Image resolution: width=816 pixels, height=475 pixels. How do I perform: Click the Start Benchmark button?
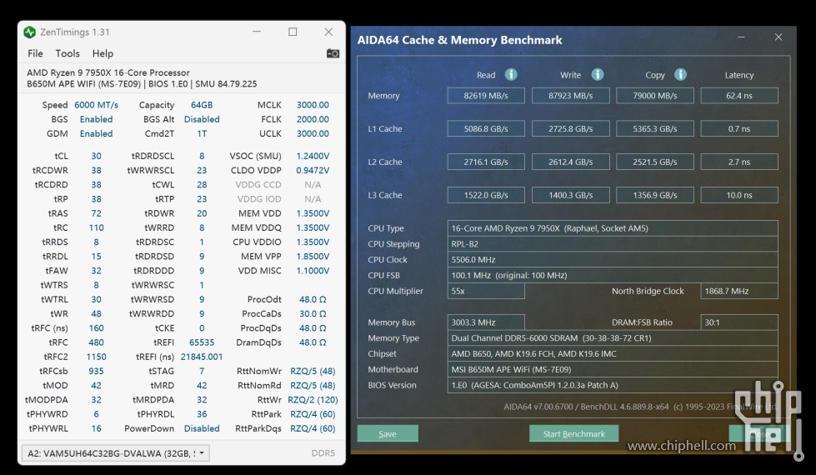pos(574,433)
